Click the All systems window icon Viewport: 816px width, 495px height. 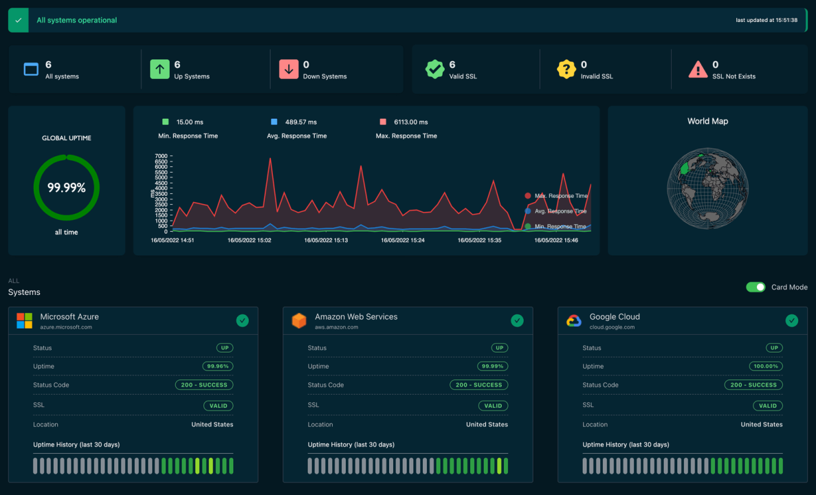(31, 69)
